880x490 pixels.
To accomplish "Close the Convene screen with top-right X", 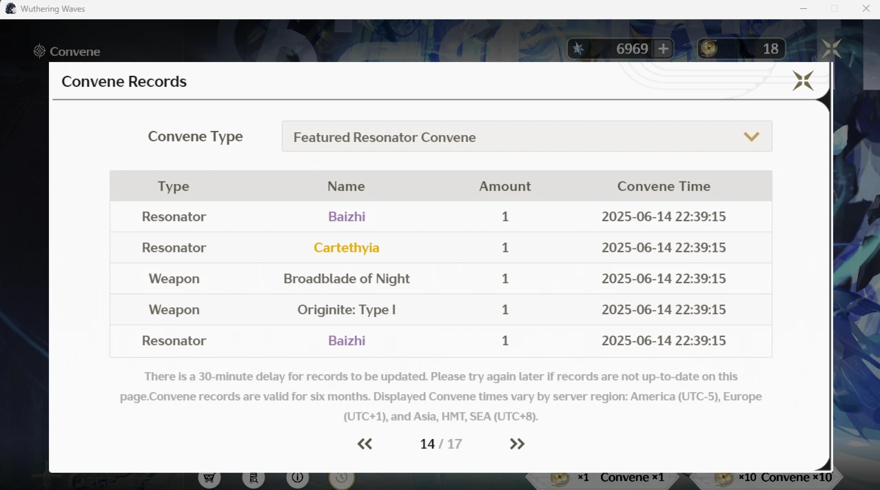I will (832, 48).
